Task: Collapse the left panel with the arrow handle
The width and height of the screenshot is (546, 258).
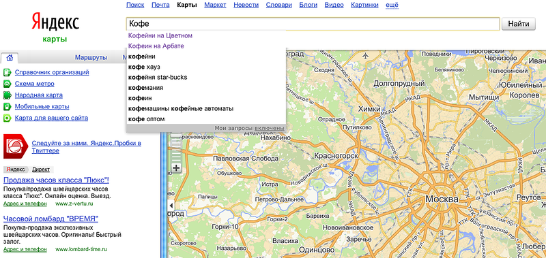Action: click(x=171, y=205)
